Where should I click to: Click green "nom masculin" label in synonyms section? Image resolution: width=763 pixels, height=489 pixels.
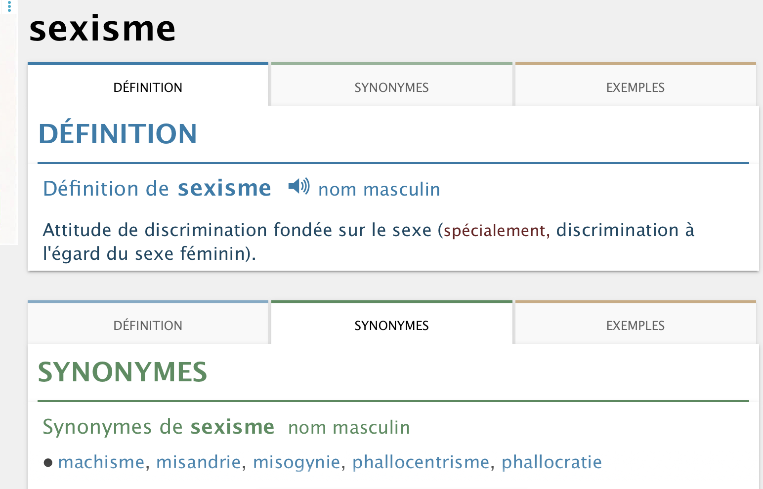click(x=349, y=427)
